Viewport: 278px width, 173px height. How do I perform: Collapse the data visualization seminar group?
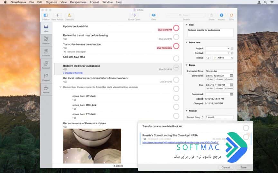(60, 87)
